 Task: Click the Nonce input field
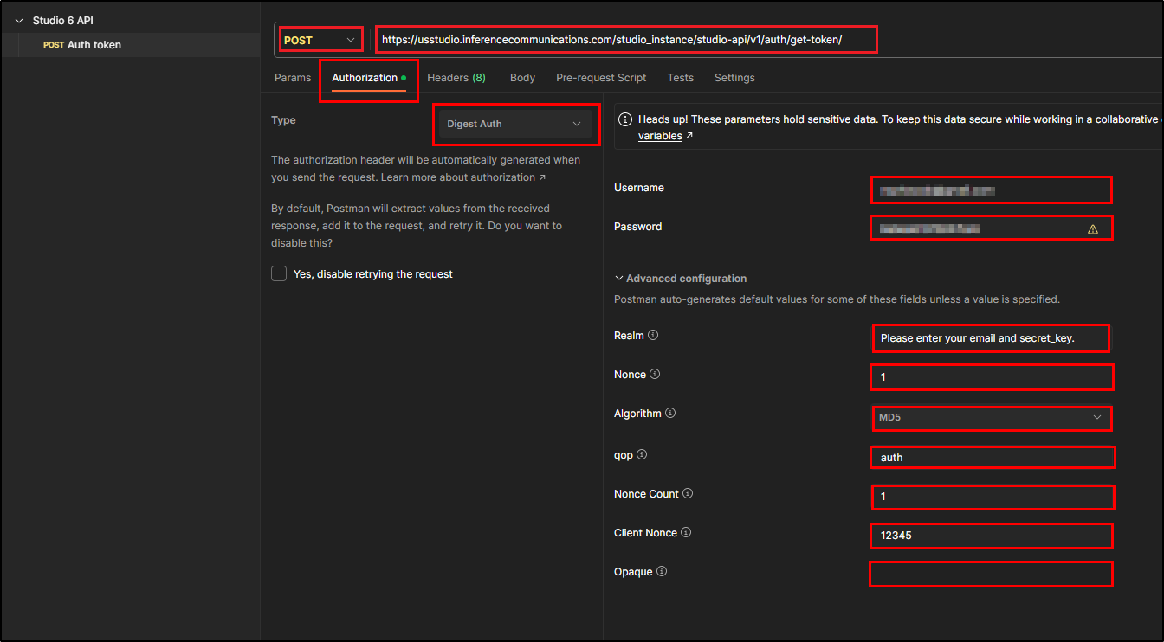(x=991, y=377)
